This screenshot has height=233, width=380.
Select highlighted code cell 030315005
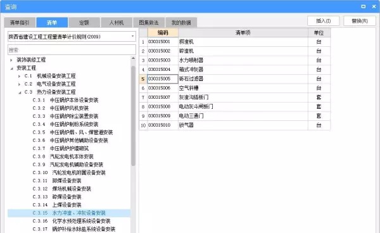pyautogui.click(x=163, y=79)
